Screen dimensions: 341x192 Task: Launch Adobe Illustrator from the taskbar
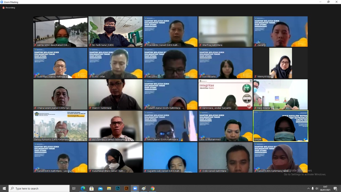tap(126, 188)
